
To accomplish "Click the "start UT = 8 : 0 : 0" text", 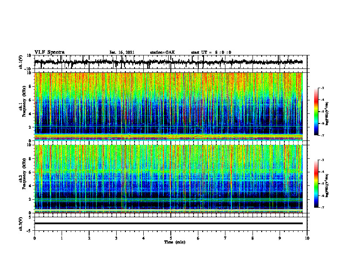I will pos(211,52).
